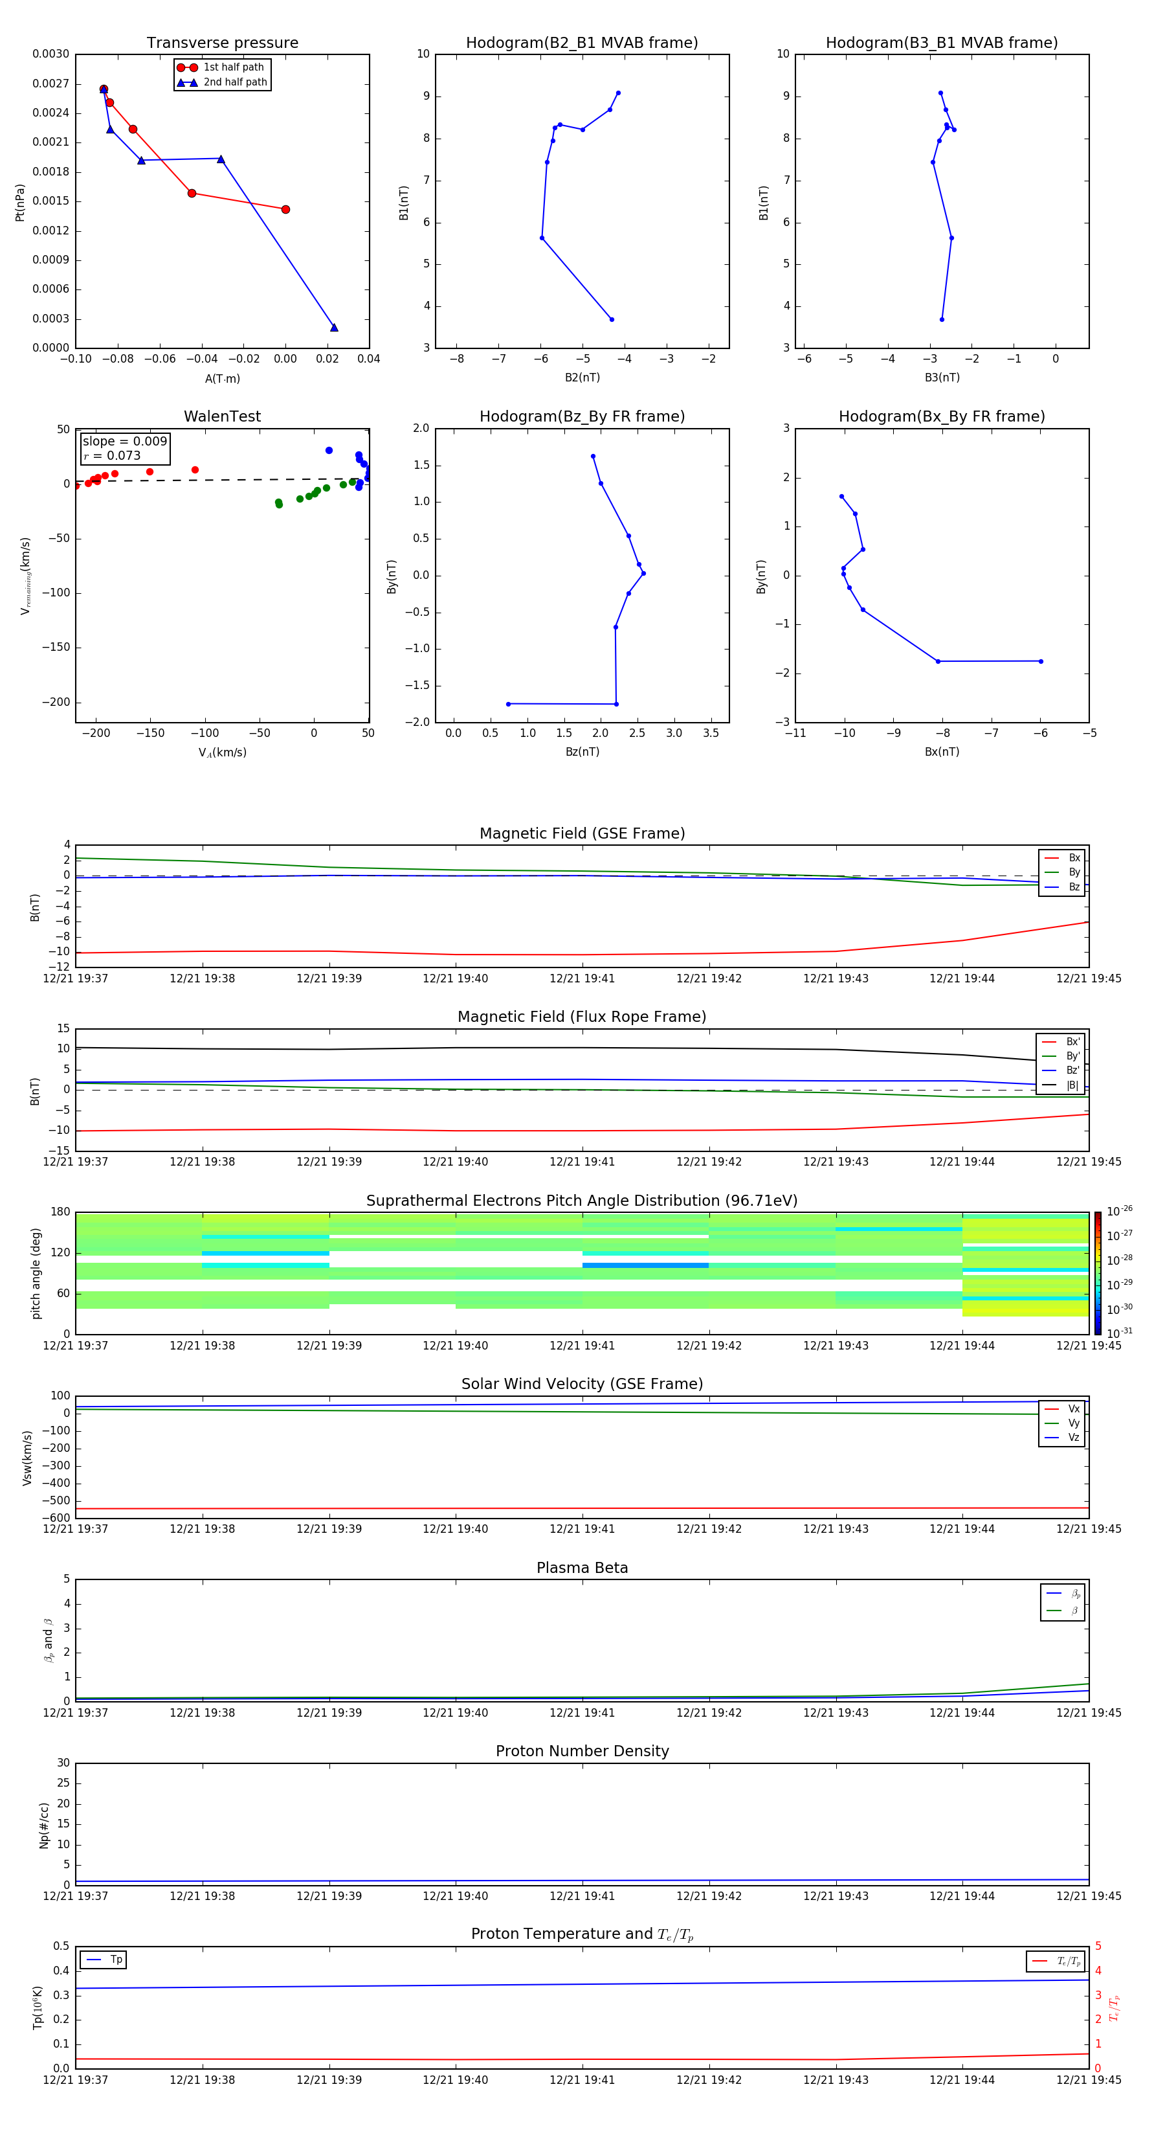Click the 'slope = 0.009' annotation

click(x=125, y=442)
